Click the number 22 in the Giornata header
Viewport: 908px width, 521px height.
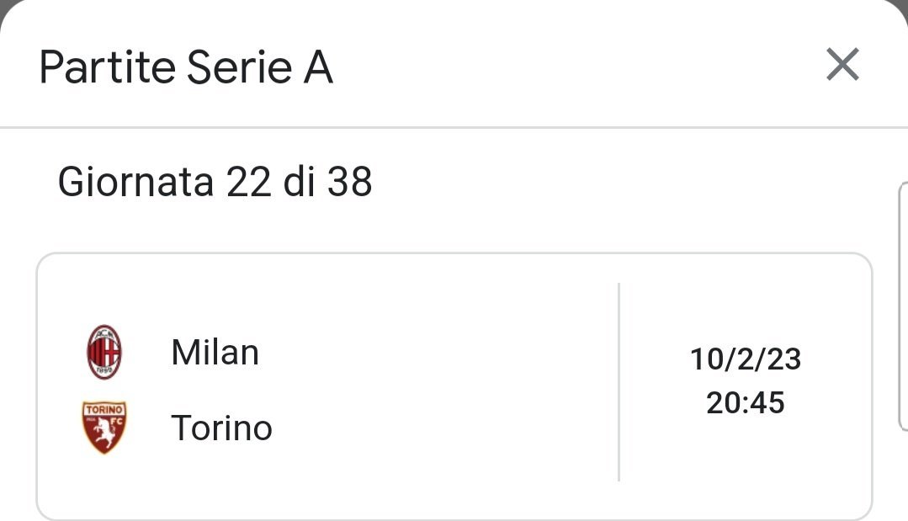tap(248, 182)
